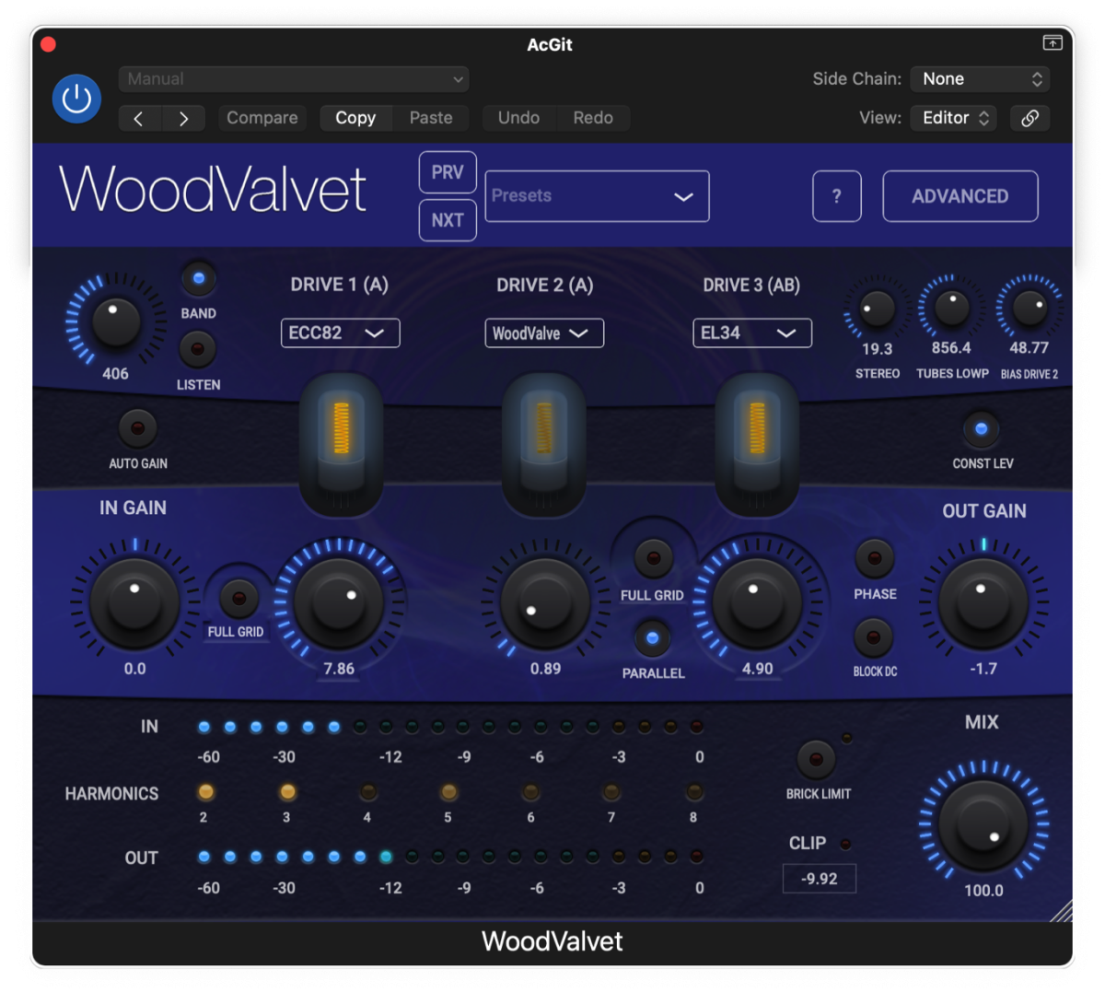Enable the BRICK LIMIT switch

pos(816,760)
